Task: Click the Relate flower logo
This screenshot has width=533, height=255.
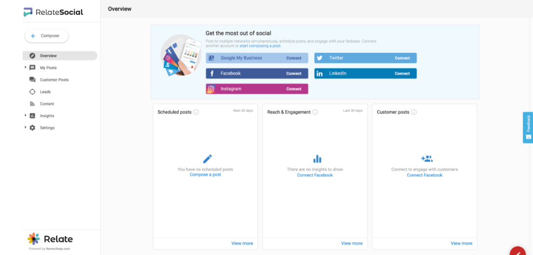Action: pos(34,239)
